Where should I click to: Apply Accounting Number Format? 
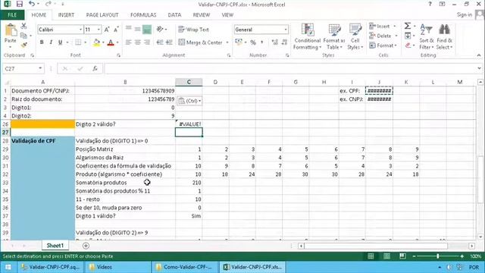238,42
